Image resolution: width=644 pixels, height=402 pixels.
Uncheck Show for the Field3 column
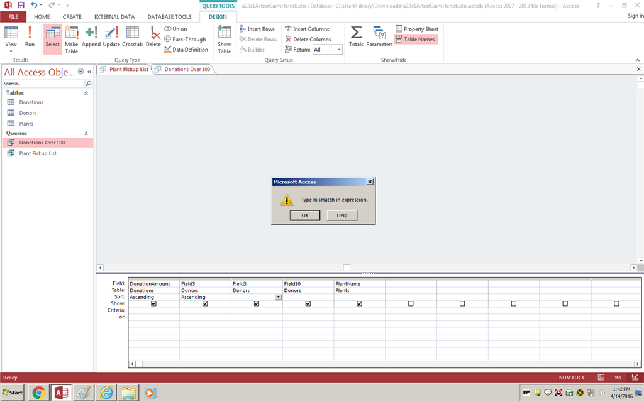[x=257, y=303]
